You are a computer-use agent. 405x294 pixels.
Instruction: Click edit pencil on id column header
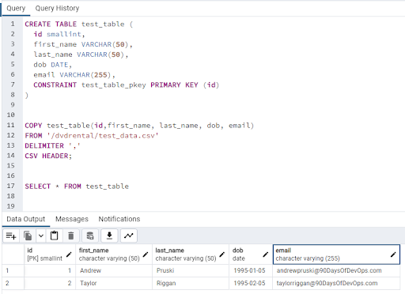tap(69, 254)
